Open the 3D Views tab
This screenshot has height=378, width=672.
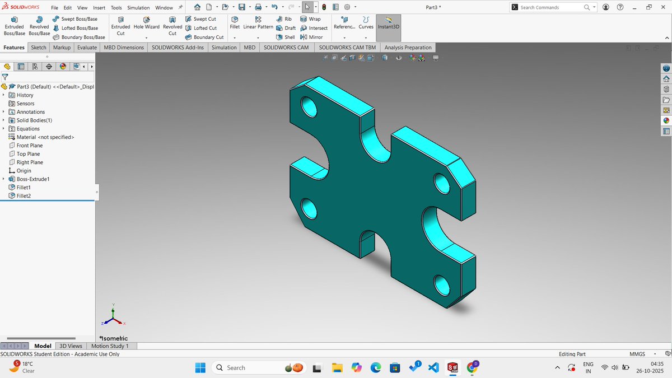pos(71,346)
